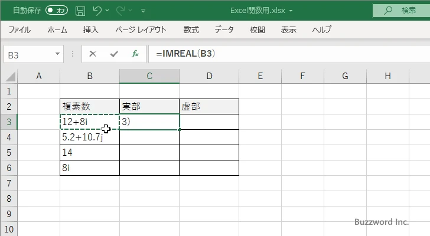This screenshot has width=430, height=236.
Task: Click the search magnifier icon
Action: [387, 11]
